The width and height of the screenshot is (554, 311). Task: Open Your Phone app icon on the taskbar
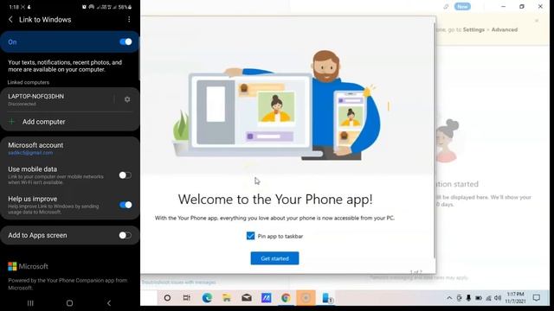[x=327, y=298]
